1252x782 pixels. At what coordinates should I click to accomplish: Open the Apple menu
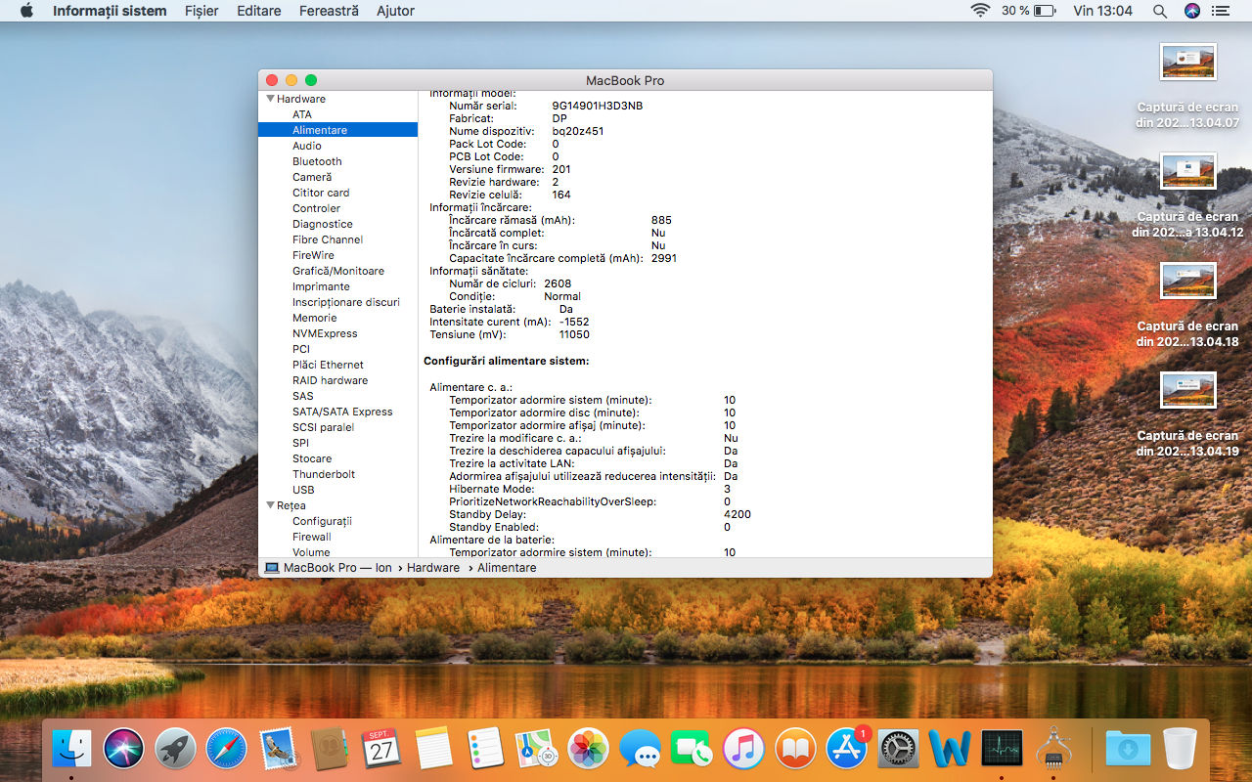pyautogui.click(x=26, y=11)
